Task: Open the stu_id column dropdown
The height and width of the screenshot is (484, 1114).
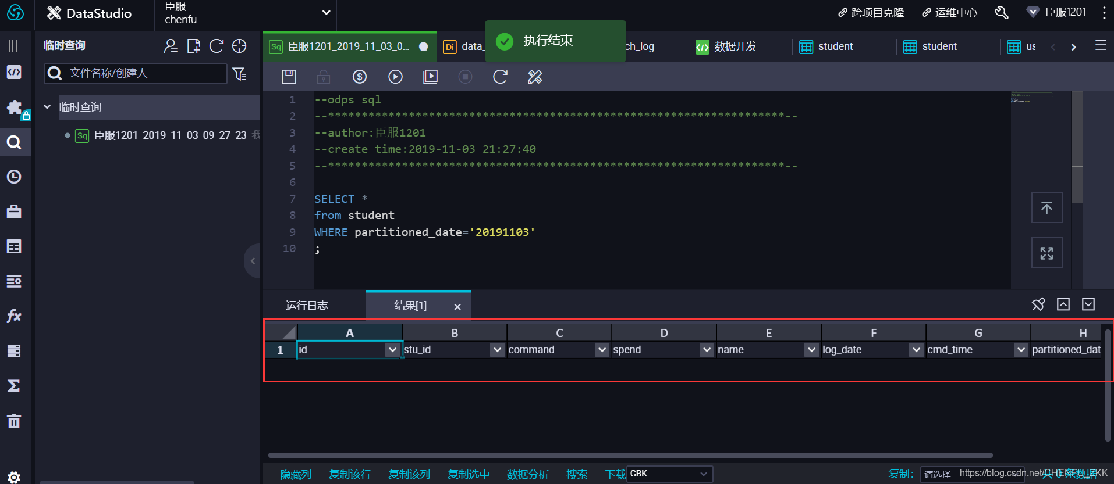Action: point(496,349)
